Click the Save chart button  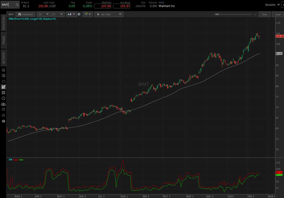265,14
